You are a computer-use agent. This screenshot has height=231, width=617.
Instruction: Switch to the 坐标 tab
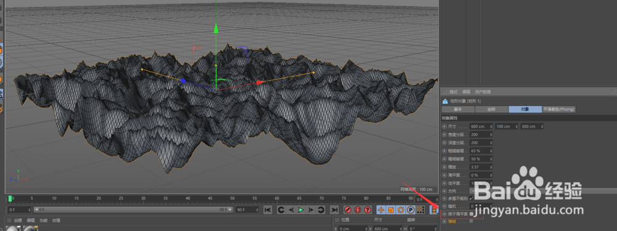click(492, 109)
